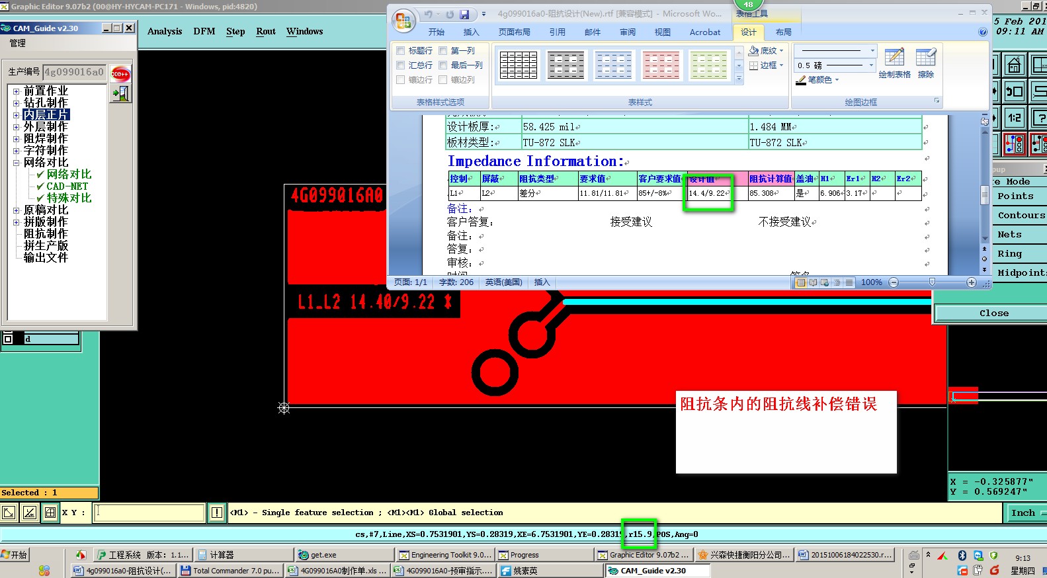1047x578 pixels.
Task: Click the red traffic-light layer icon
Action: point(1015,144)
